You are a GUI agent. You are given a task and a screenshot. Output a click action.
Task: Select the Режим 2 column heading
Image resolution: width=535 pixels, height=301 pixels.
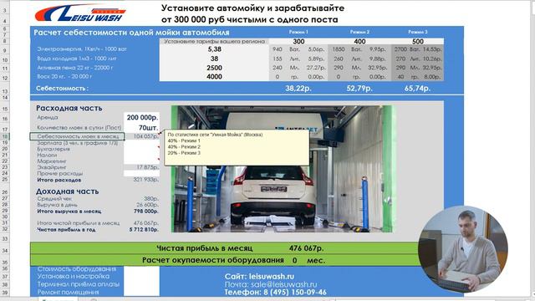[x=359, y=32]
